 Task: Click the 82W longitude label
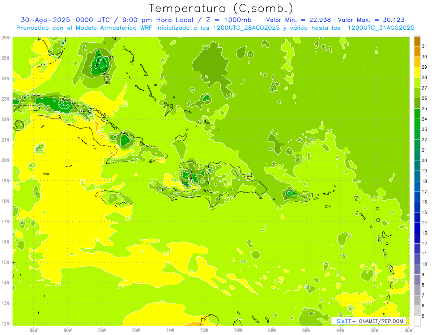(x=34, y=330)
